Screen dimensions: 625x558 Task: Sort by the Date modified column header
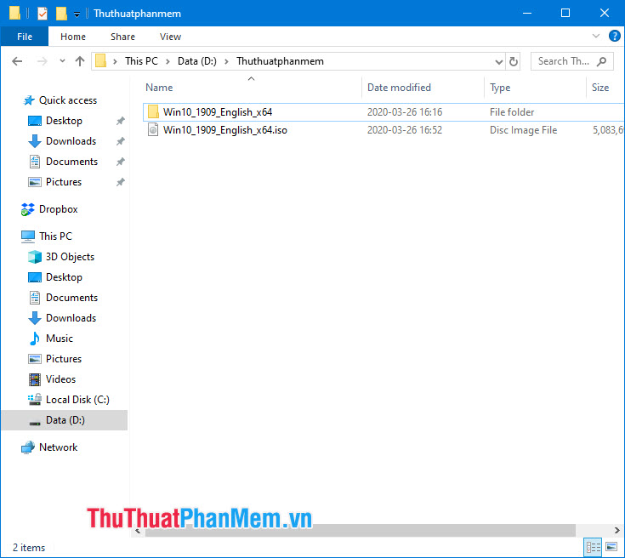(x=399, y=88)
